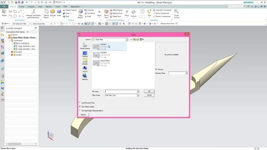Open the File name dropdown arrow

tap(138, 92)
